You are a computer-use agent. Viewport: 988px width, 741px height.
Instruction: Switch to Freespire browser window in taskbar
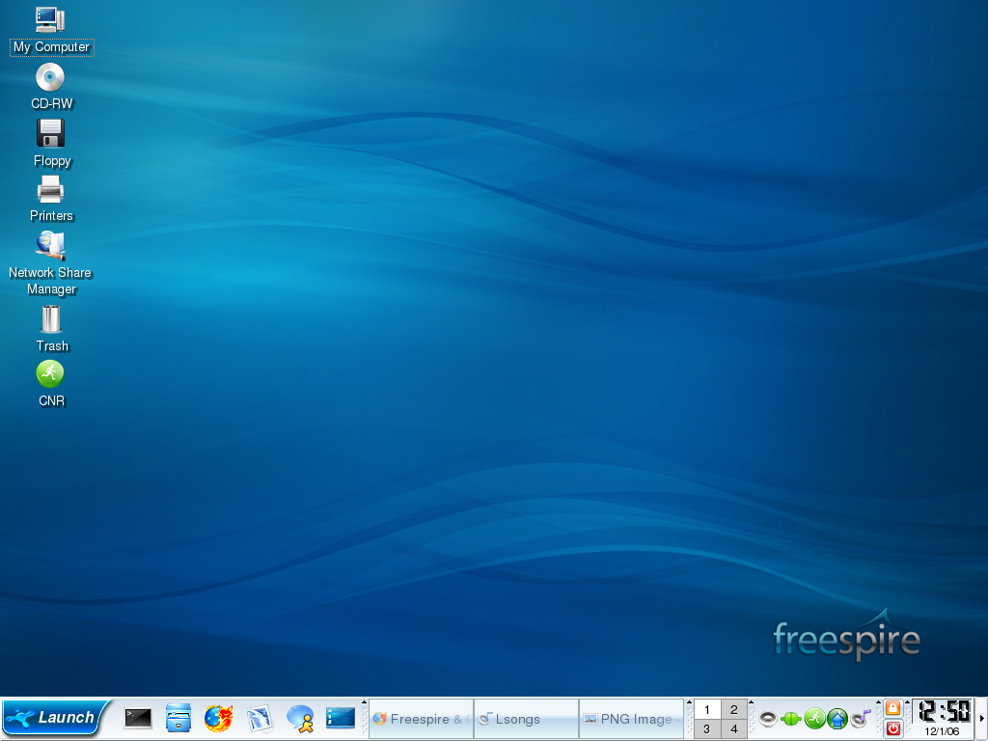click(x=421, y=719)
